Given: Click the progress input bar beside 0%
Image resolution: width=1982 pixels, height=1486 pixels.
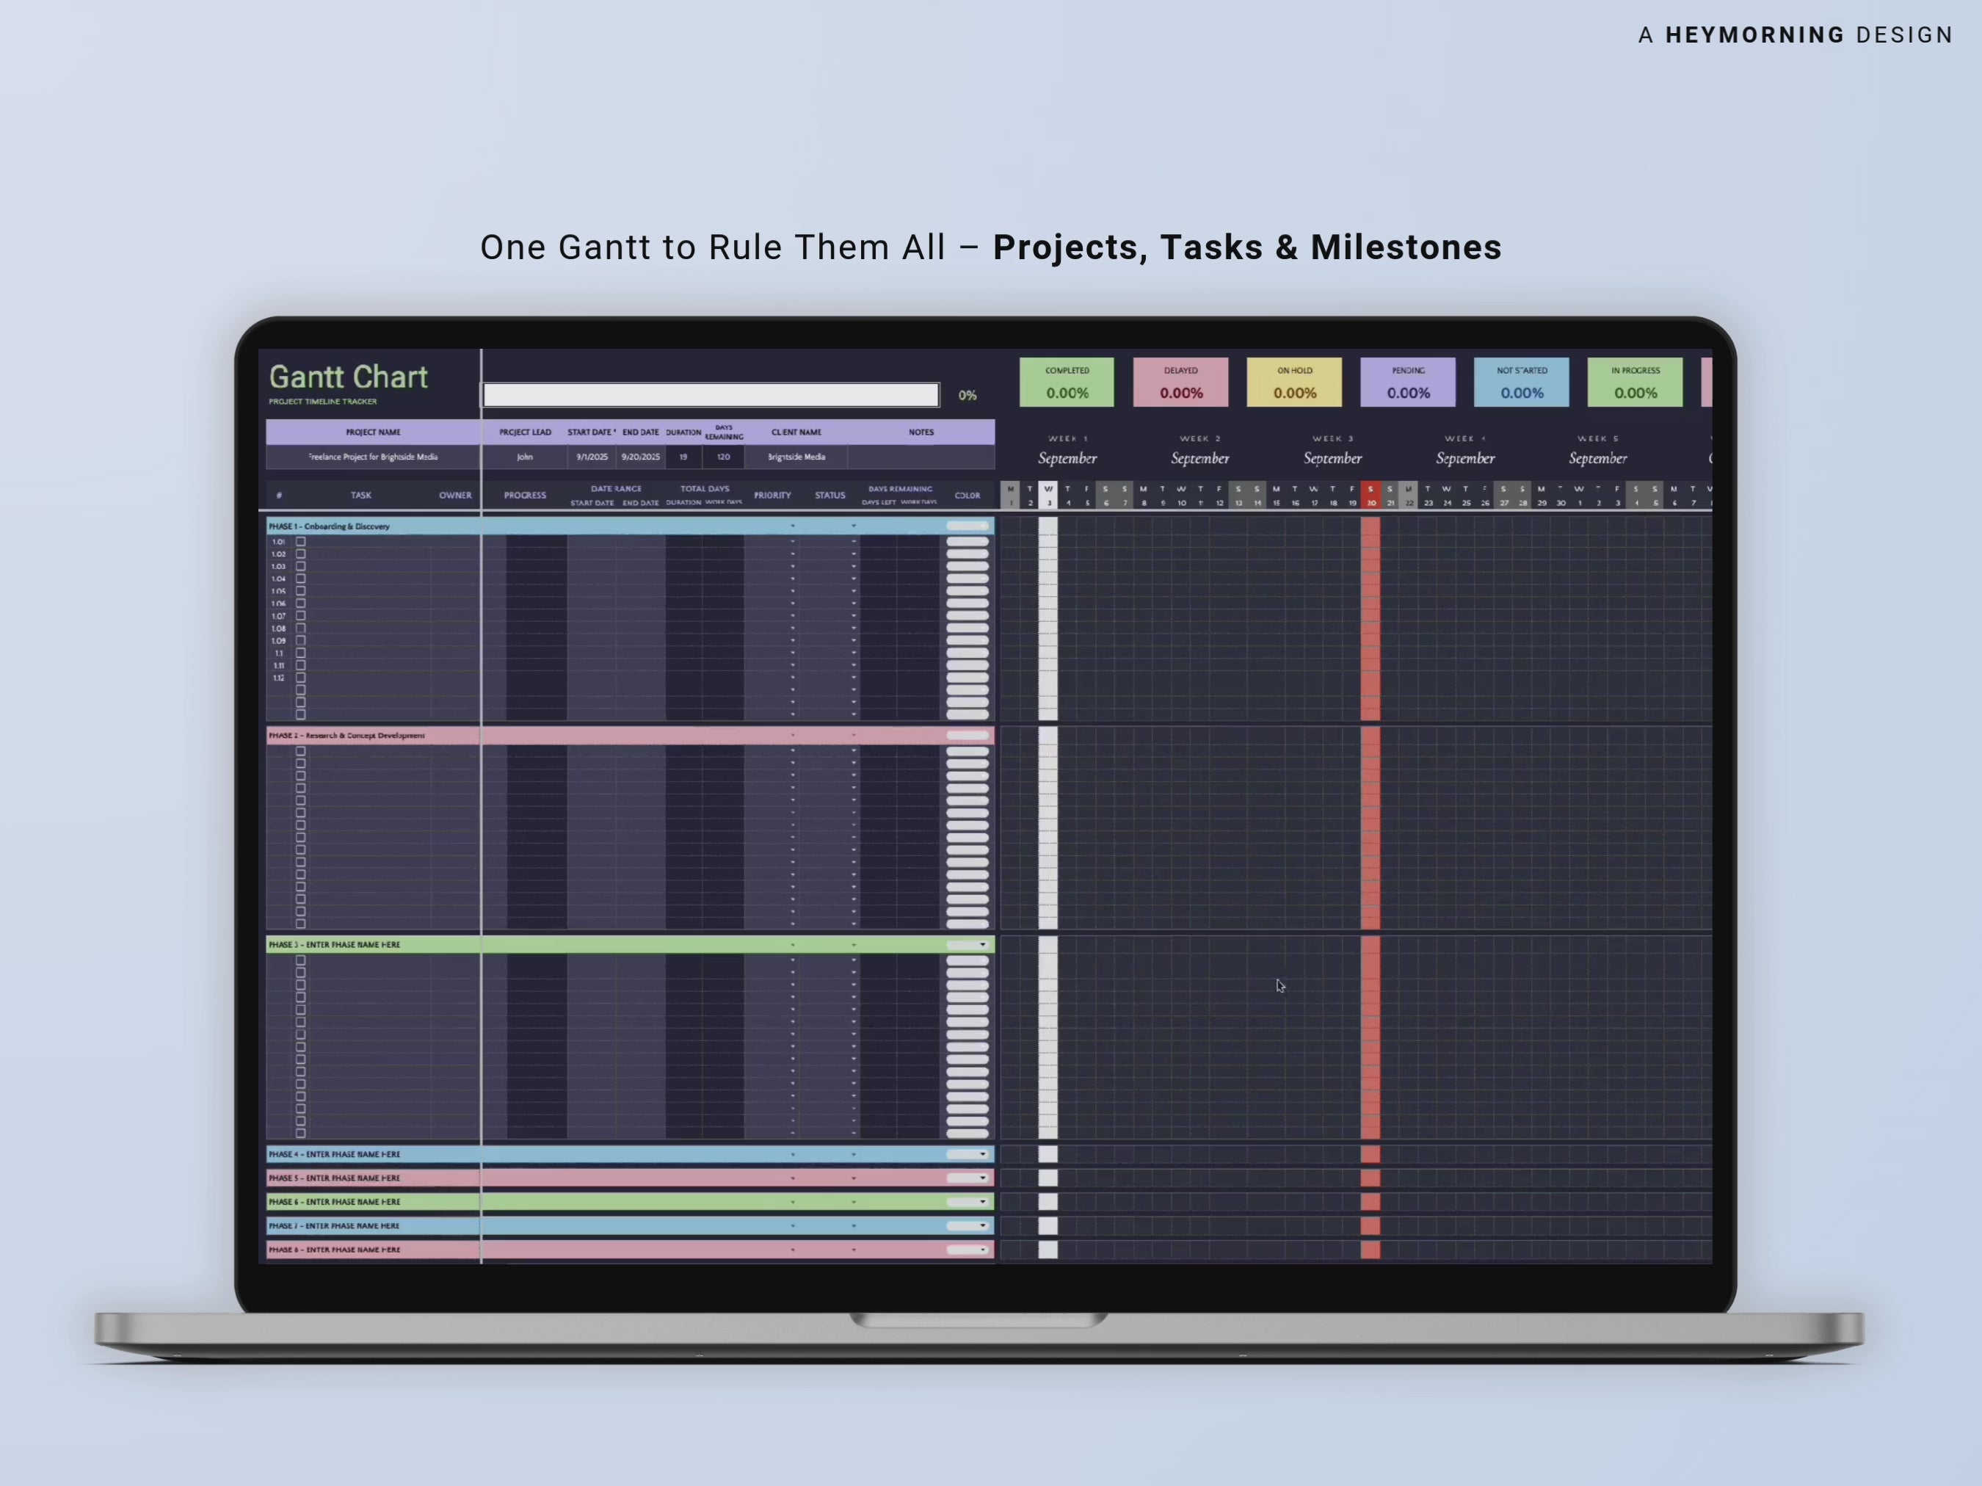Looking at the screenshot, I should (711, 394).
